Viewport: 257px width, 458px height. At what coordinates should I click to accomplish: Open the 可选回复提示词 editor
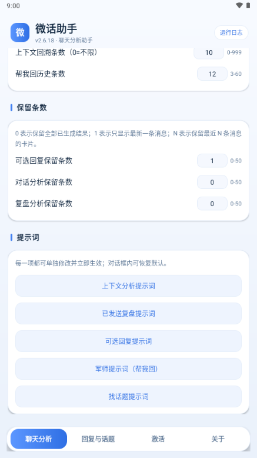[128, 341]
